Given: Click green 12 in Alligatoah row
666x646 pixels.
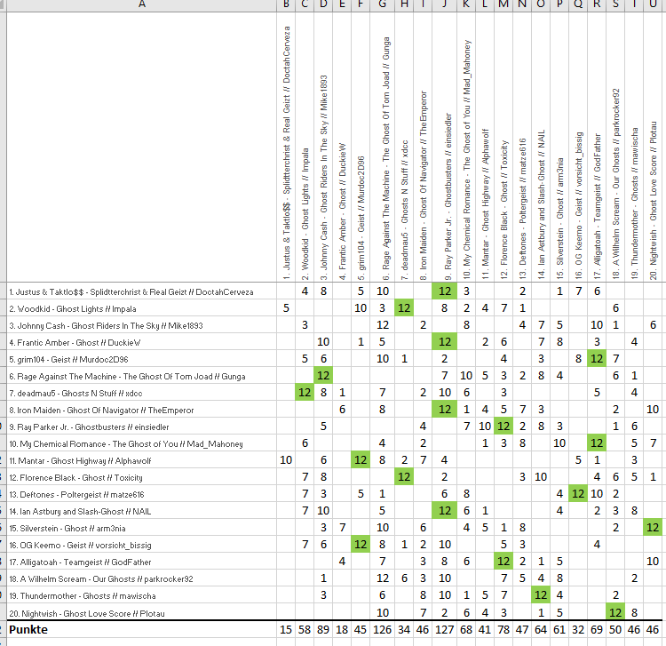Looking at the screenshot, I should [503, 561].
